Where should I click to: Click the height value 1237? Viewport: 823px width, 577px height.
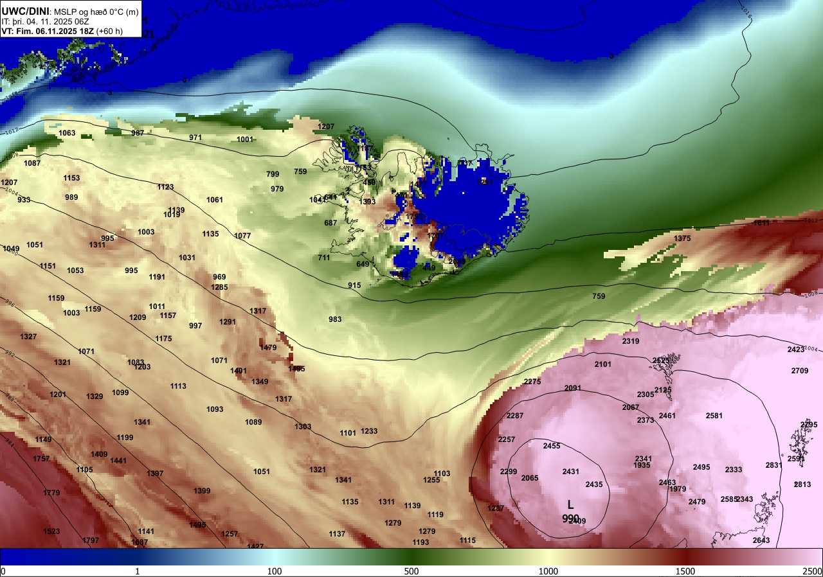click(496, 508)
